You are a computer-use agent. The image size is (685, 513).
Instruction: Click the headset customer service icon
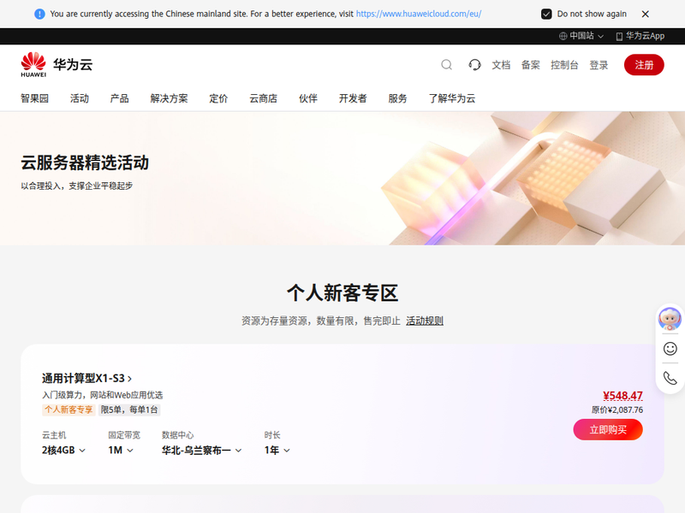coord(474,65)
